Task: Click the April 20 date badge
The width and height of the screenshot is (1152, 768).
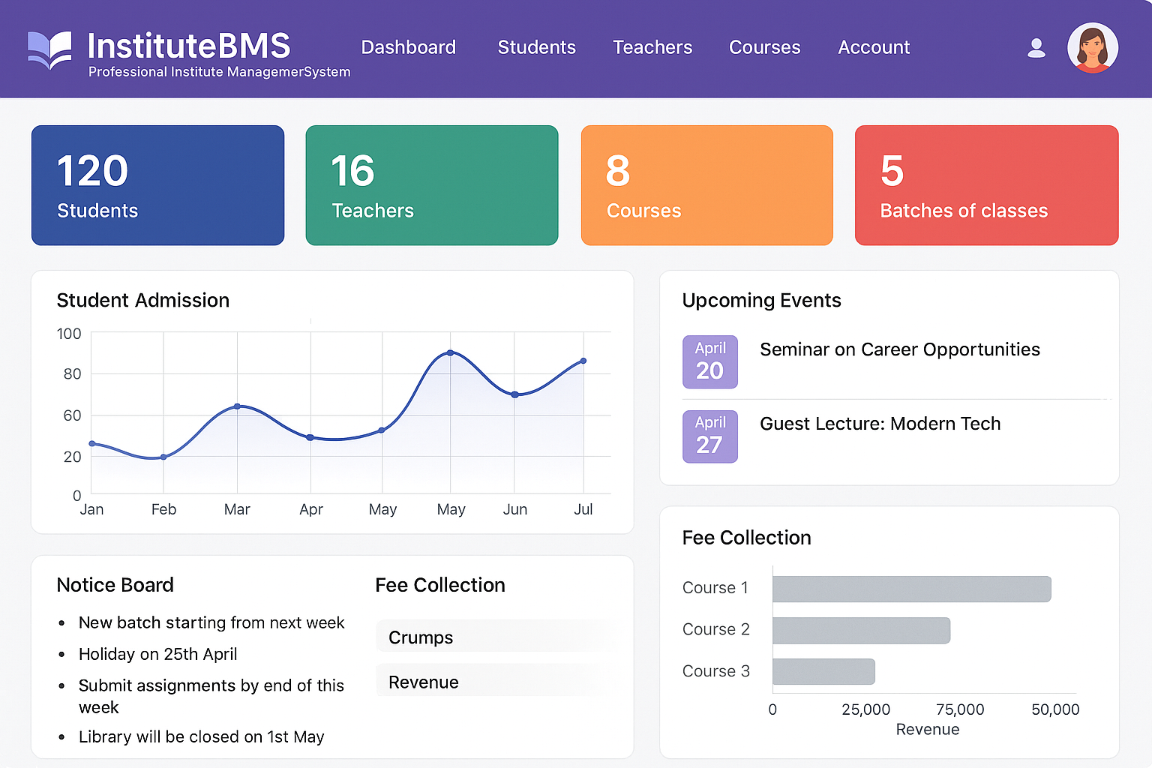Action: click(x=710, y=361)
